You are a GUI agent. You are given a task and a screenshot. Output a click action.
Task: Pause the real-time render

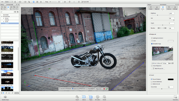pos(15,2)
